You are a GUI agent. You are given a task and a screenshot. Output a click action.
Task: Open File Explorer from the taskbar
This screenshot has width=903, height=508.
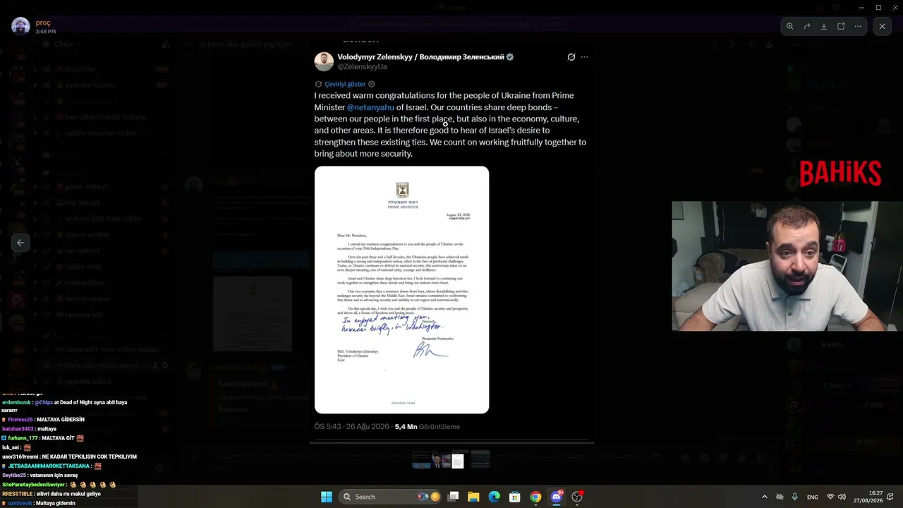tap(473, 497)
